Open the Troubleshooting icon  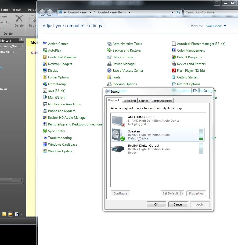(x=45, y=138)
